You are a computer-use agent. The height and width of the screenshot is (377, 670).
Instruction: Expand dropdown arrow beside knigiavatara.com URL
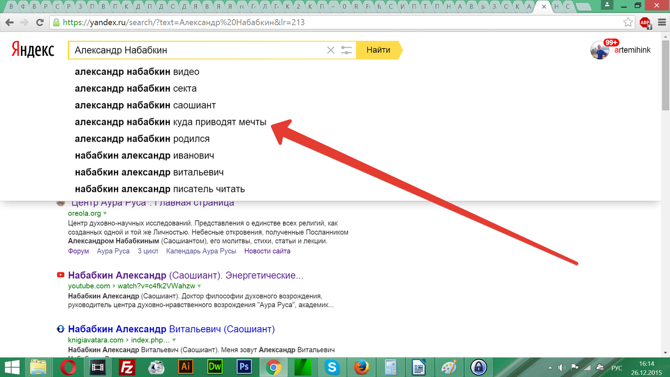(x=174, y=340)
